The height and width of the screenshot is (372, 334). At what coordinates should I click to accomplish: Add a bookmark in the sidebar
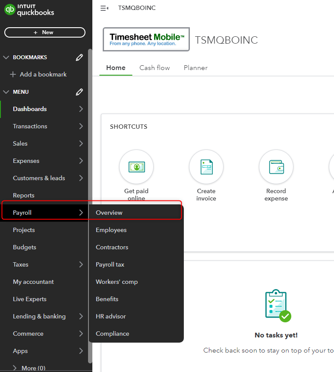(x=38, y=74)
